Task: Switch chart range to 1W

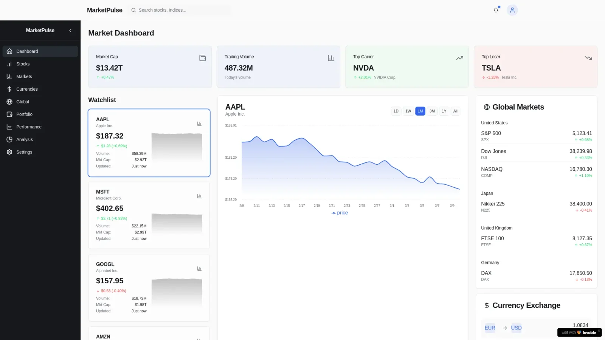Action: pyautogui.click(x=408, y=111)
